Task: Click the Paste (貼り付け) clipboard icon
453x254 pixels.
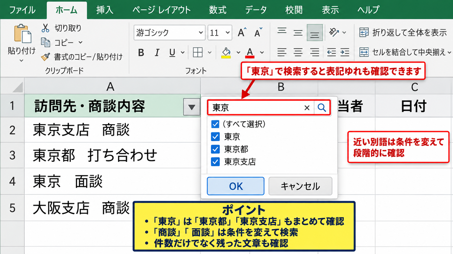Action: pos(23,34)
